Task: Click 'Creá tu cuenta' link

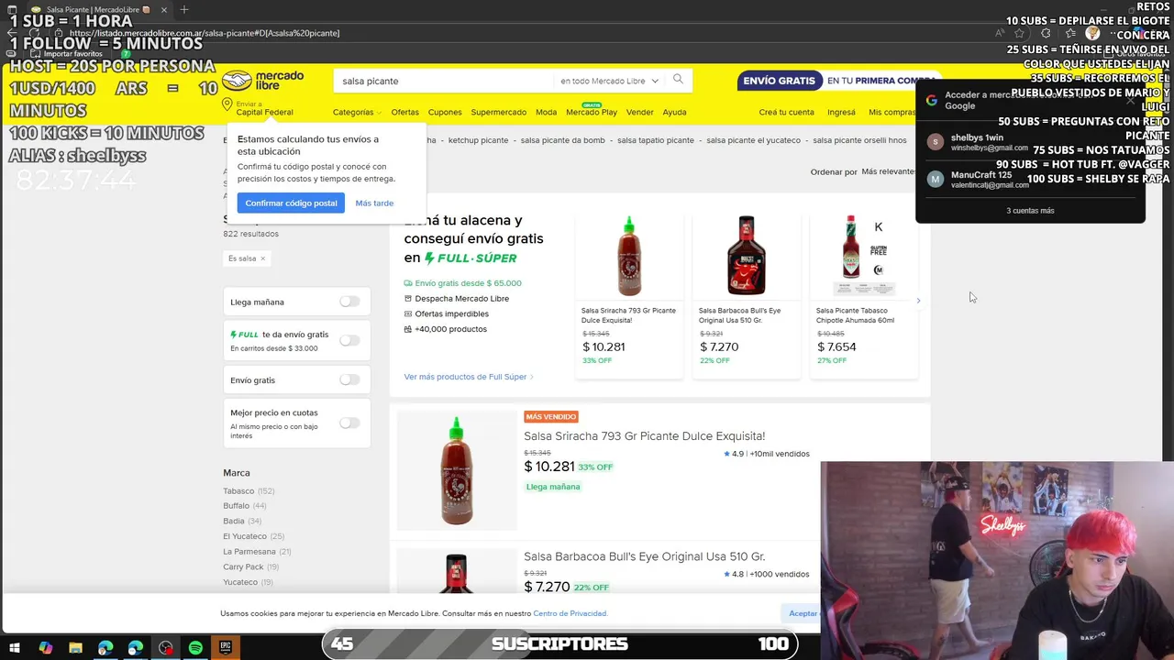Action: pos(786,112)
